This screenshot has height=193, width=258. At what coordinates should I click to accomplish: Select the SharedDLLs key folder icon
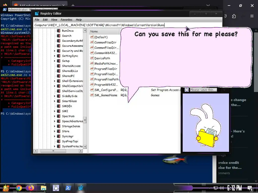coord(58,71)
